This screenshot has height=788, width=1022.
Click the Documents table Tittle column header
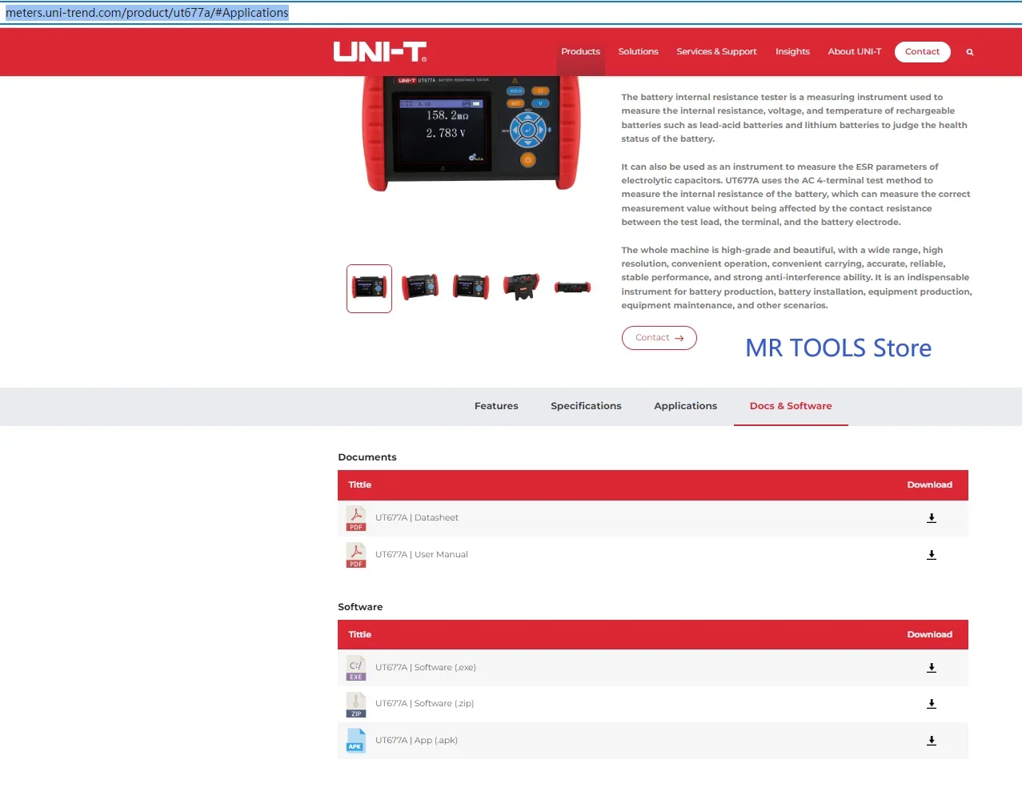[360, 485]
